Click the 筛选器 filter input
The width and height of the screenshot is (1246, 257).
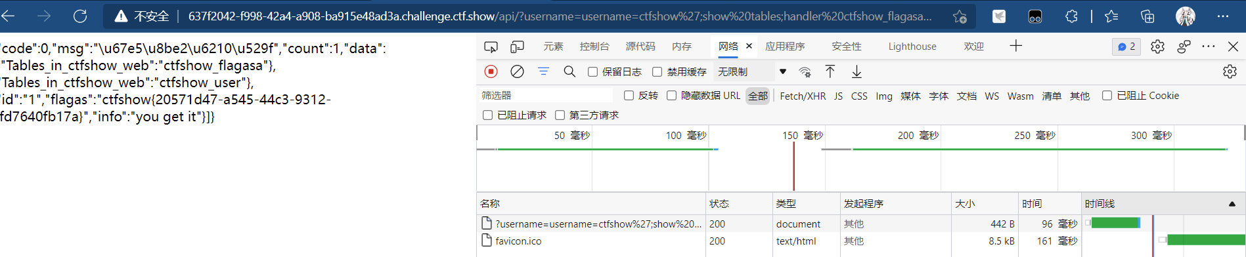click(546, 96)
